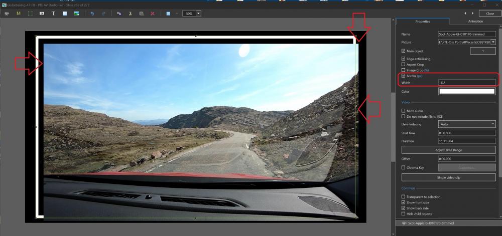Toggle the grid icon in toolbar

168,13
